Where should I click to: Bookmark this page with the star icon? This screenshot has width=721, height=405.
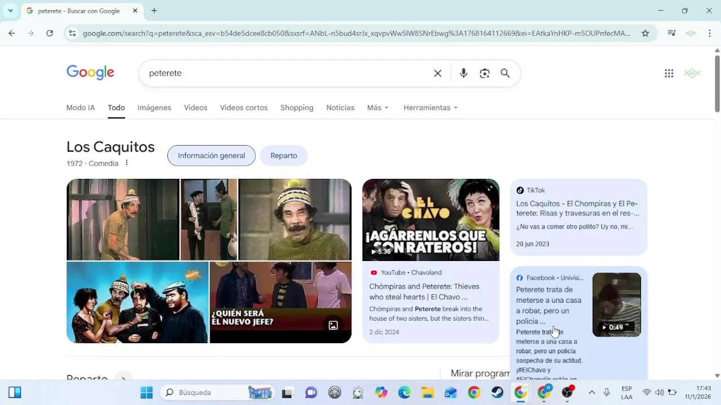point(646,33)
